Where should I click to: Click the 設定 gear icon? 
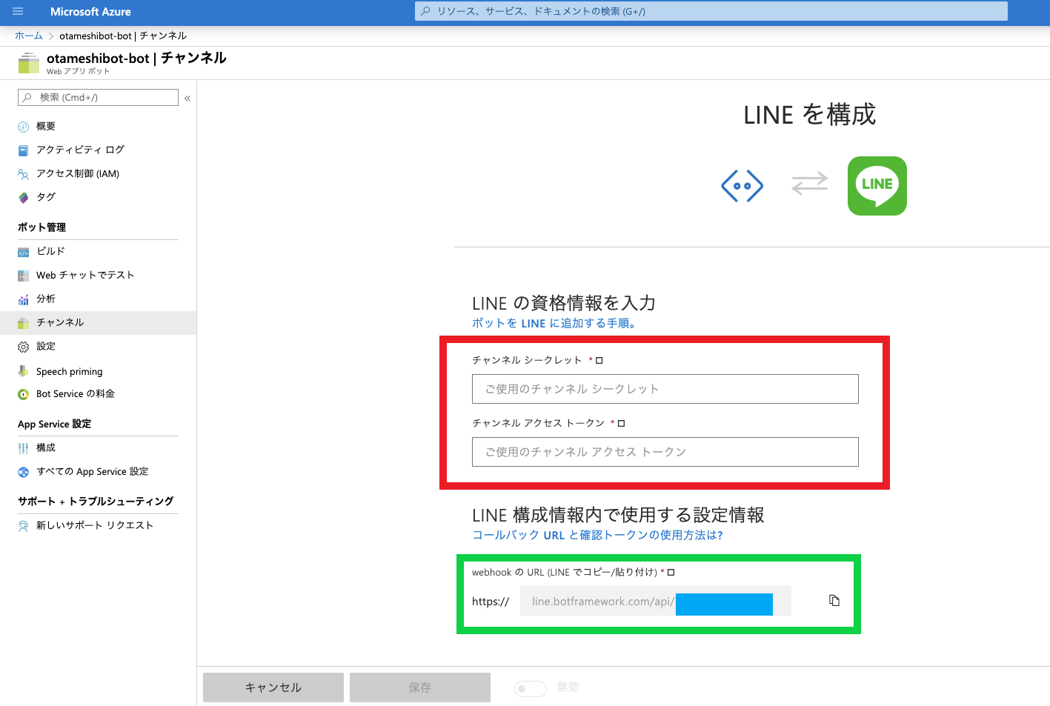point(23,347)
